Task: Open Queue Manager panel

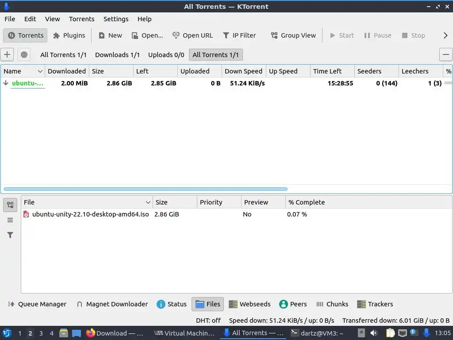Action: click(37, 304)
